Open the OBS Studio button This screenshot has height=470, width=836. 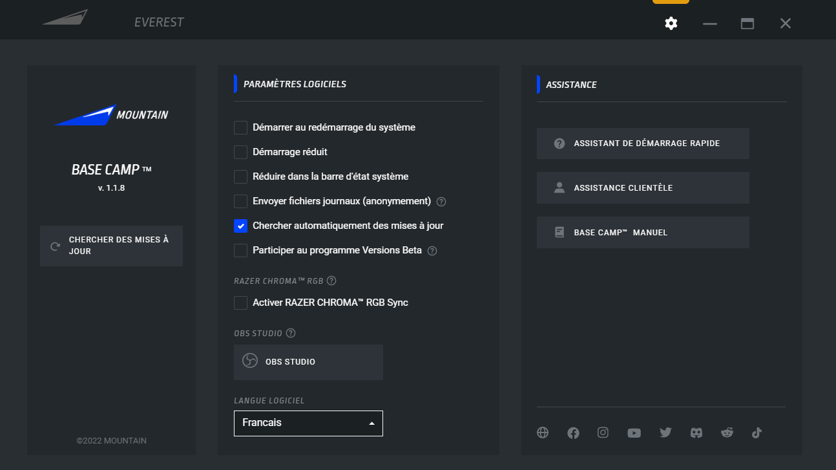pos(308,362)
